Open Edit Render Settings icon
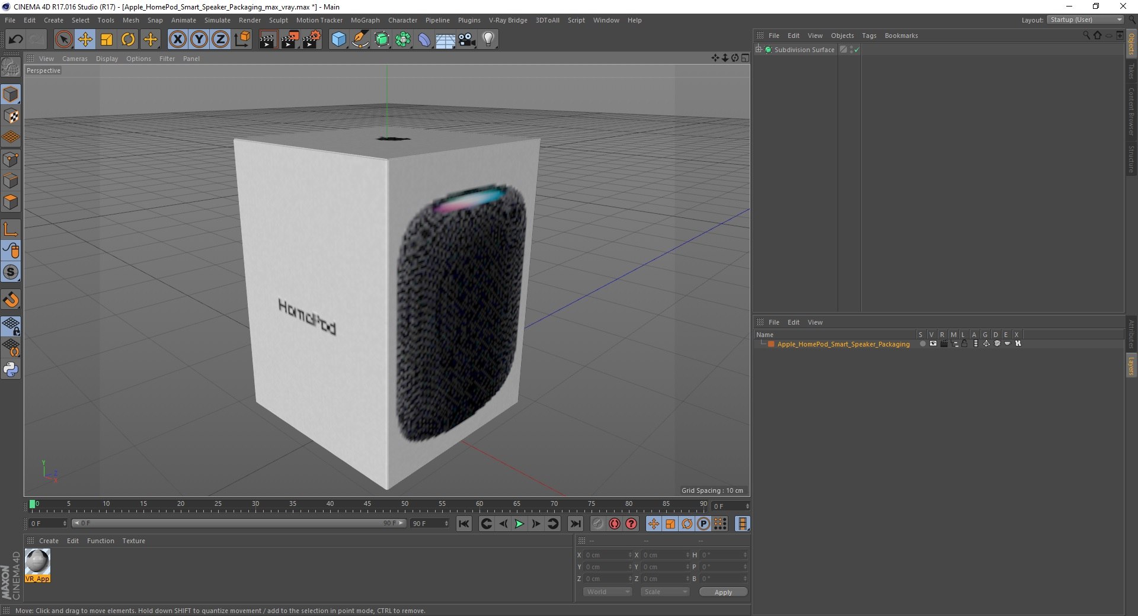This screenshot has width=1138, height=616. 312,40
